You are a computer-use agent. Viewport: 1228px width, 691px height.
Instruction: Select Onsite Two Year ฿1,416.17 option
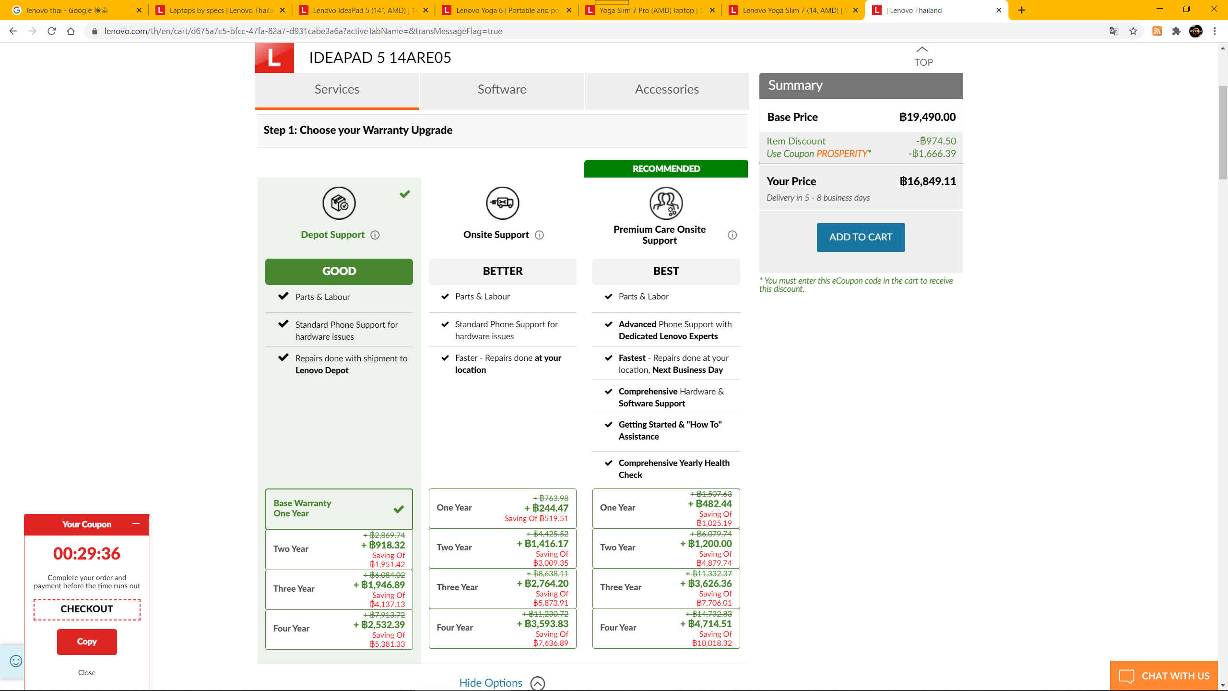tap(503, 548)
